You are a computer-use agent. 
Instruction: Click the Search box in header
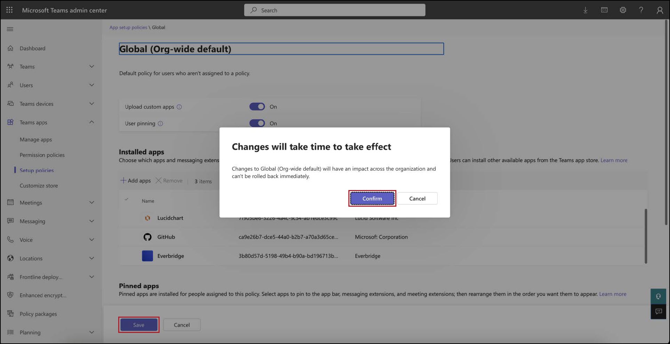pyautogui.click(x=334, y=10)
